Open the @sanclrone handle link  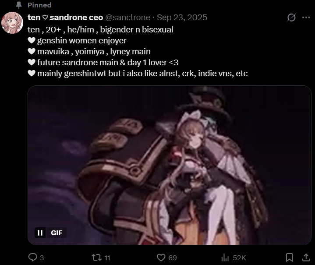click(128, 18)
